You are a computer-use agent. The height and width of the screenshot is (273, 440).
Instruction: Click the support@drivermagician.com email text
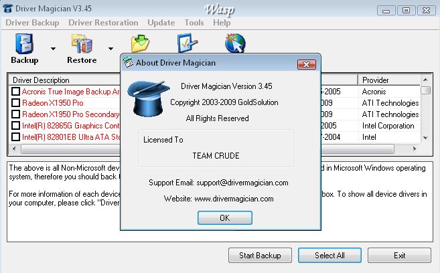coord(242,183)
